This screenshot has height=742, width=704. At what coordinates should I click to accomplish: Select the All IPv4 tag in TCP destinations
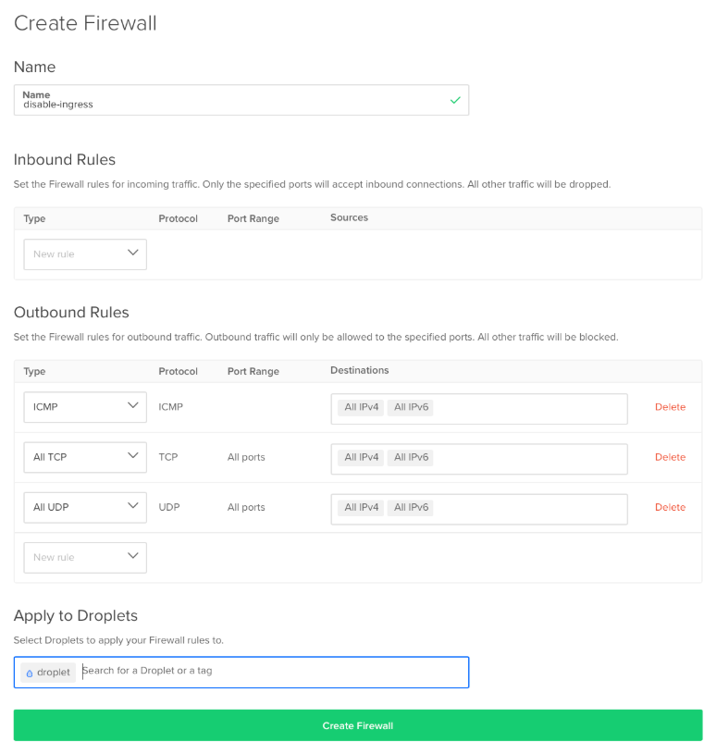point(362,457)
